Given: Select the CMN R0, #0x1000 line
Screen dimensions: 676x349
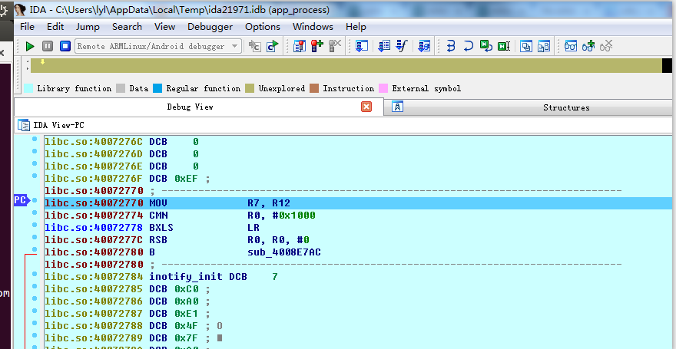Looking at the screenshot, I should pos(358,216).
